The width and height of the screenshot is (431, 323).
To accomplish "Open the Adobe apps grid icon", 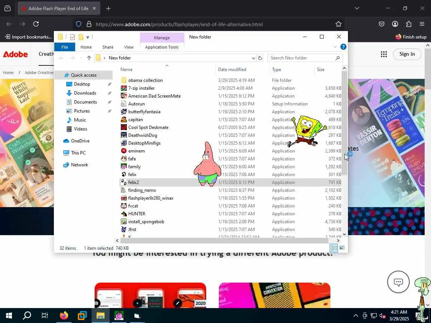I will pyautogui.click(x=384, y=54).
